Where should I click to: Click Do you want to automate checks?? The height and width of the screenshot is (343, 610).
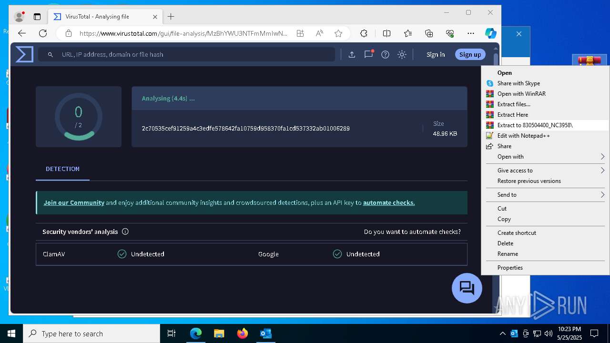coord(412,232)
